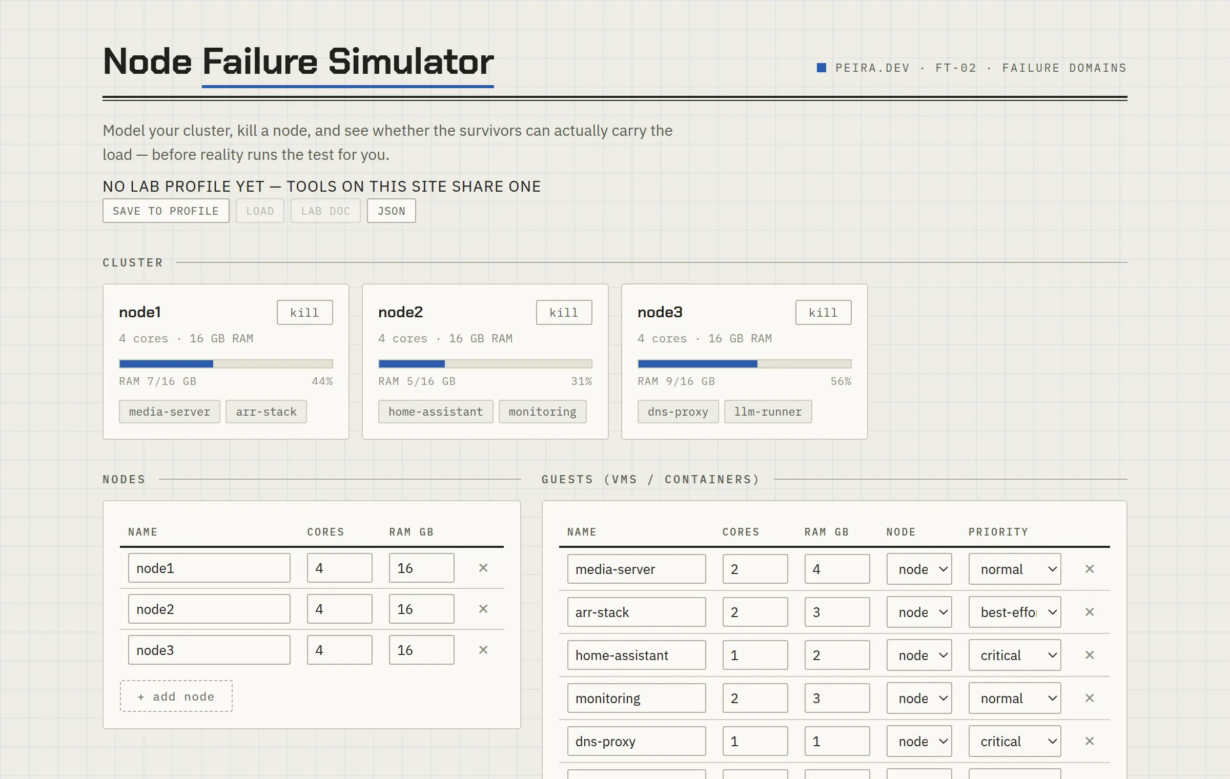This screenshot has width=1230, height=779.
Task: Change media-server priority dropdown
Action: coord(1015,569)
